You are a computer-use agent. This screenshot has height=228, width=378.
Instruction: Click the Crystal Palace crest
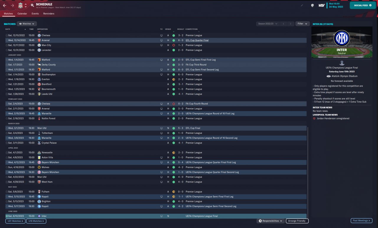(x=39, y=143)
